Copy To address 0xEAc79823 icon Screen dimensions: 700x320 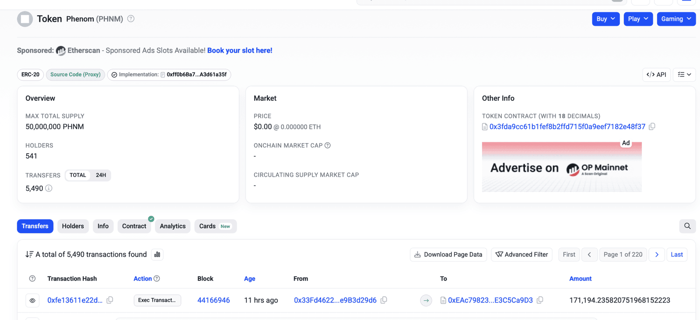point(540,300)
